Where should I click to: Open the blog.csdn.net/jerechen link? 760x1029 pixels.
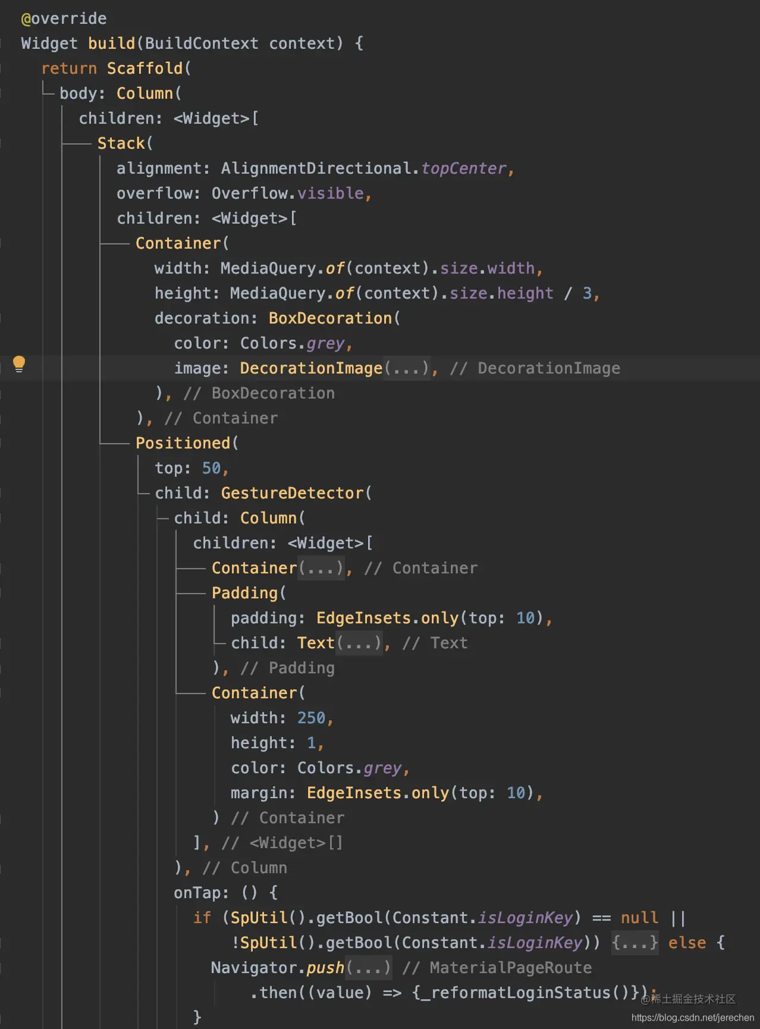coord(693,1018)
